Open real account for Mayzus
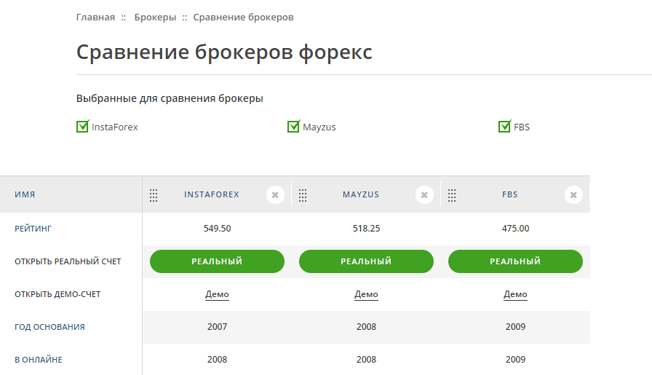Image resolution: width=652 pixels, height=375 pixels. click(x=366, y=261)
